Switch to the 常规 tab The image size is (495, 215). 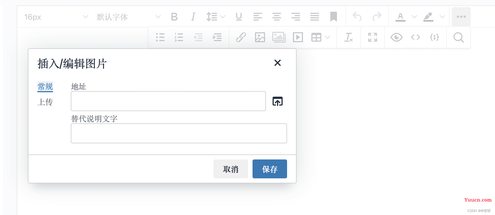pyautogui.click(x=45, y=87)
